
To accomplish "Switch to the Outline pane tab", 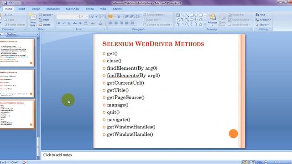I will (11, 35).
